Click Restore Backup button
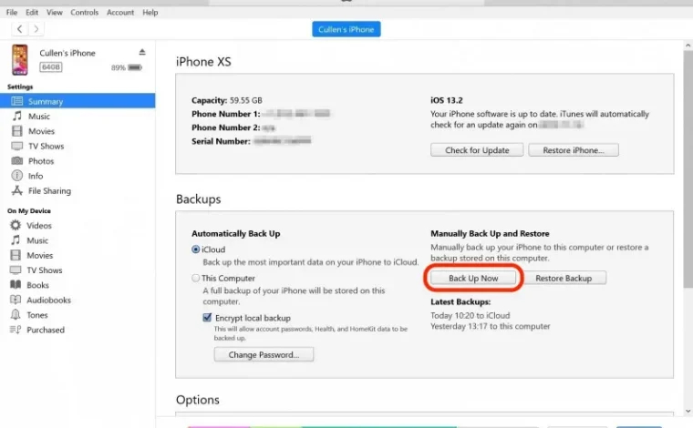This screenshot has height=428, width=693. 564,278
